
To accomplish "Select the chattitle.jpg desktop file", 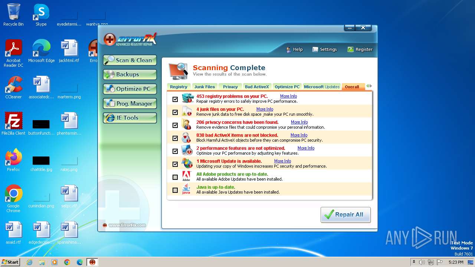I will (41, 164).
